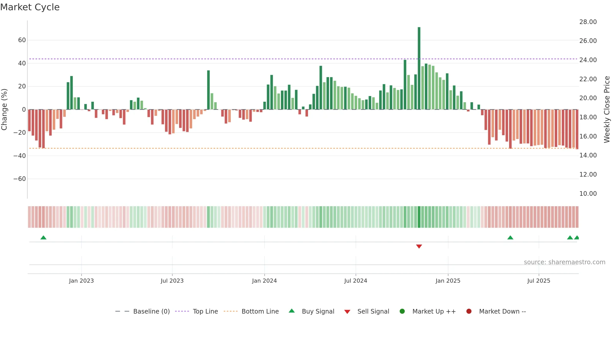Click the red sell signal marker near late 2024

tap(419, 246)
